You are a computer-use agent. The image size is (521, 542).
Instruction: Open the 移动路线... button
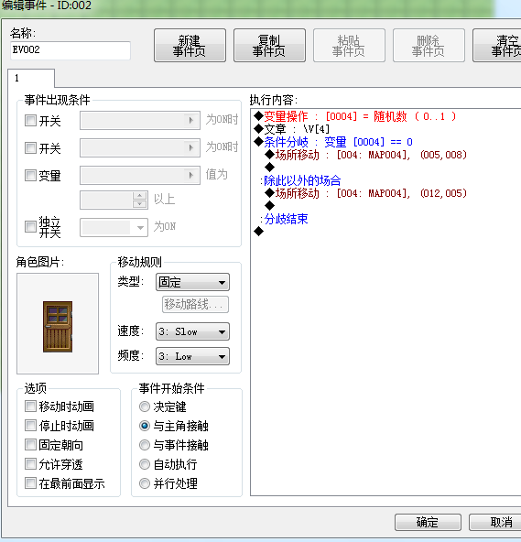[195, 304]
